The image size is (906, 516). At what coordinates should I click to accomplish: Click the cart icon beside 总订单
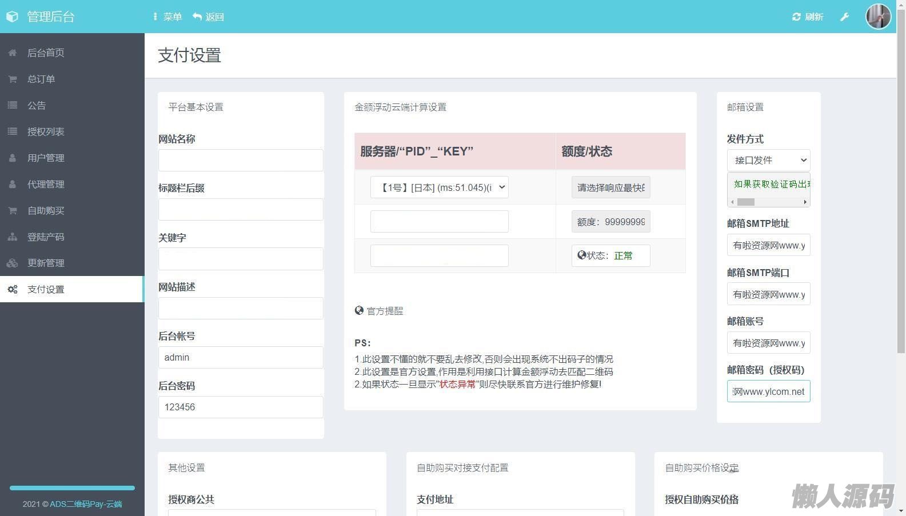pyautogui.click(x=13, y=79)
